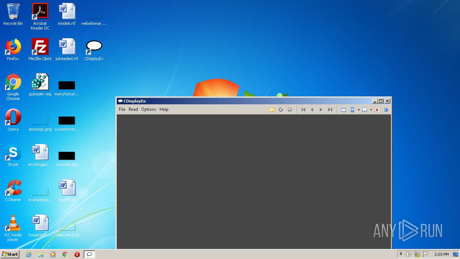Select Opera desktop shortcut
Image resolution: width=460 pixels, height=259 pixels.
tap(13, 120)
